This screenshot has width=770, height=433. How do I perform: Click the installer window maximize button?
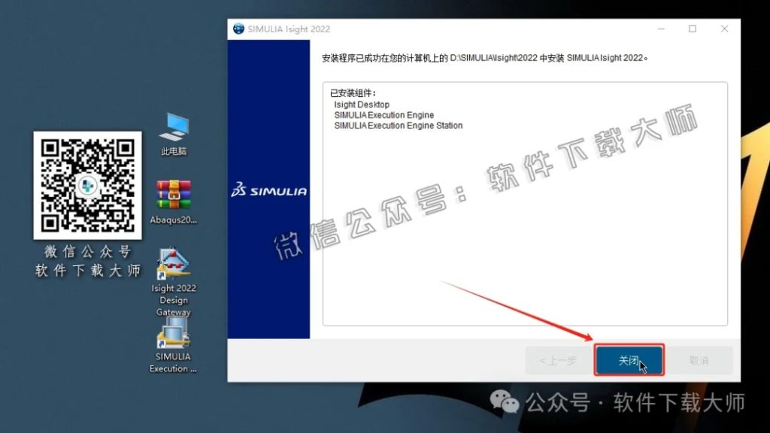[x=691, y=29]
